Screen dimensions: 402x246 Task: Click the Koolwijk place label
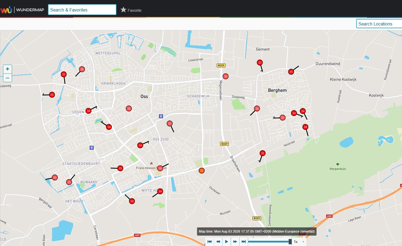tap(376, 95)
